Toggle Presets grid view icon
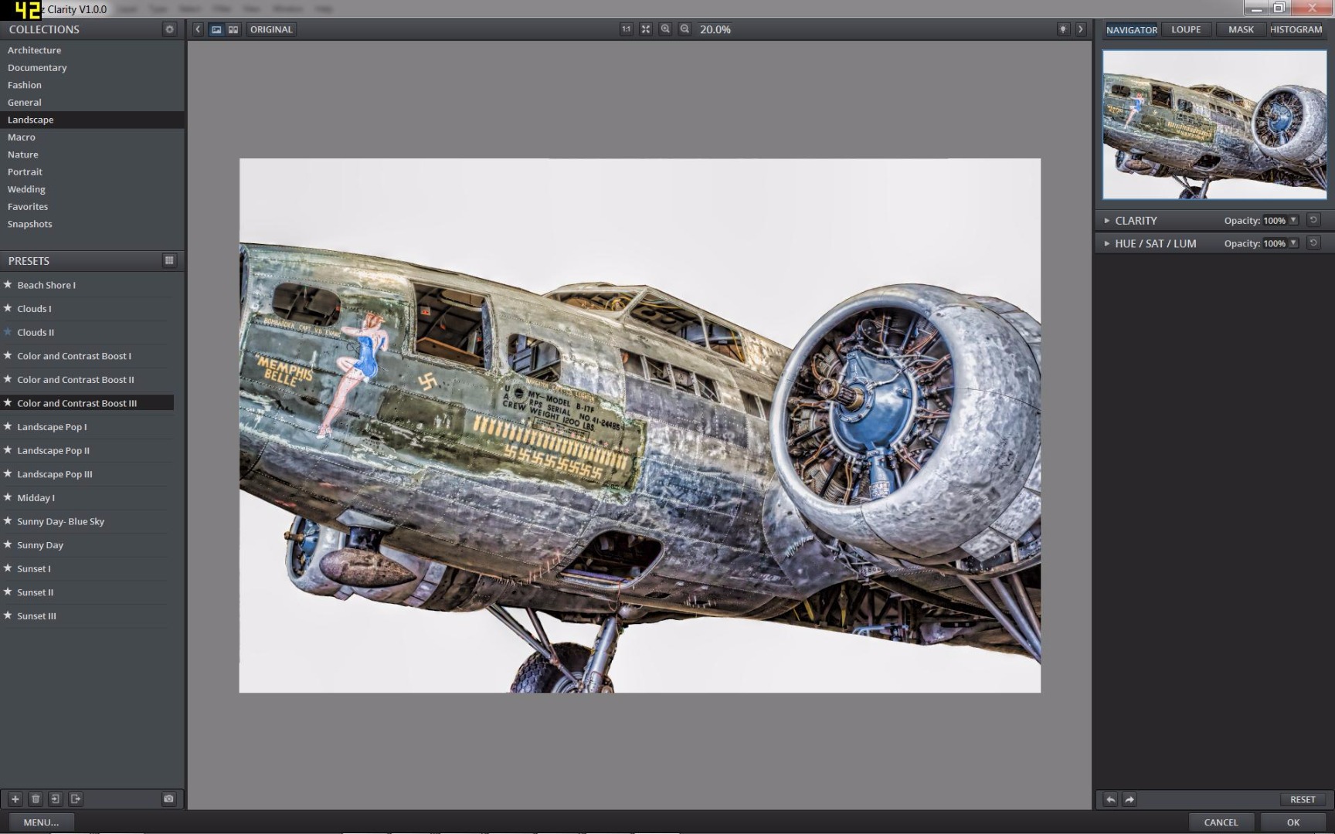 pos(170,260)
